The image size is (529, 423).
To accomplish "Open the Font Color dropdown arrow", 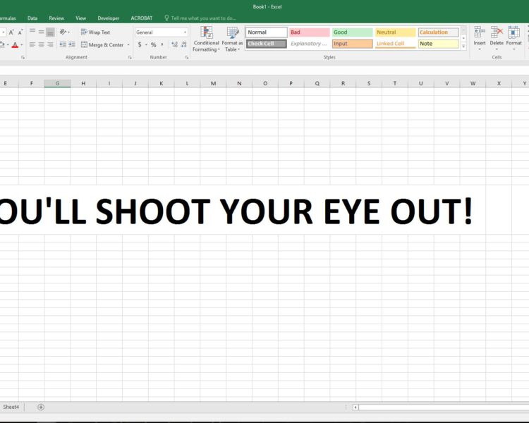I will click(x=22, y=45).
